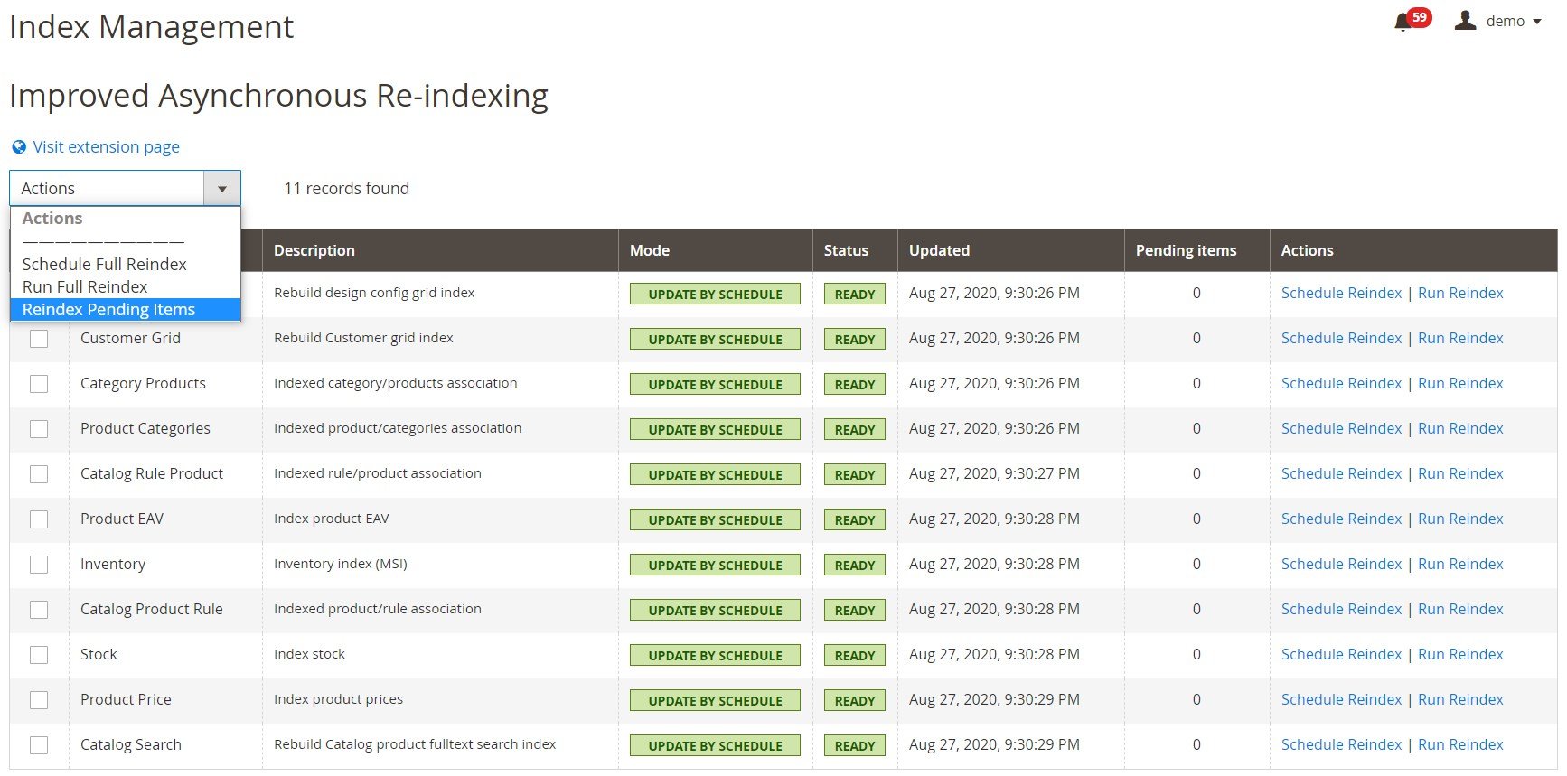Schedule Reindex for design config grid row
The image size is (1567, 776).
(x=1341, y=293)
